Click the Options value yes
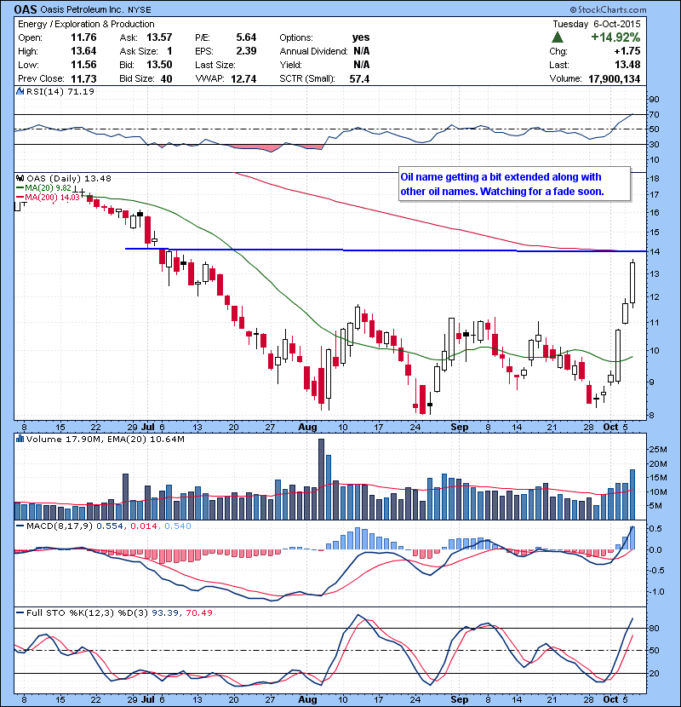Screen dimensions: 681x707 pyautogui.click(x=361, y=37)
